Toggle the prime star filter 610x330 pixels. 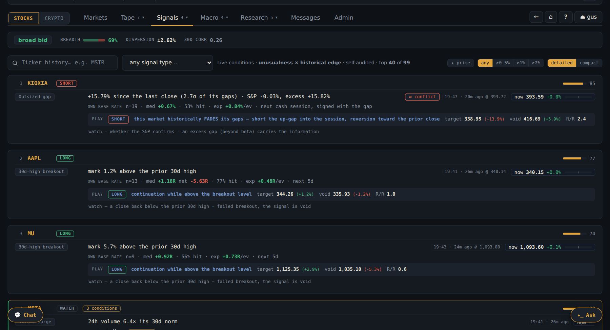click(x=461, y=63)
